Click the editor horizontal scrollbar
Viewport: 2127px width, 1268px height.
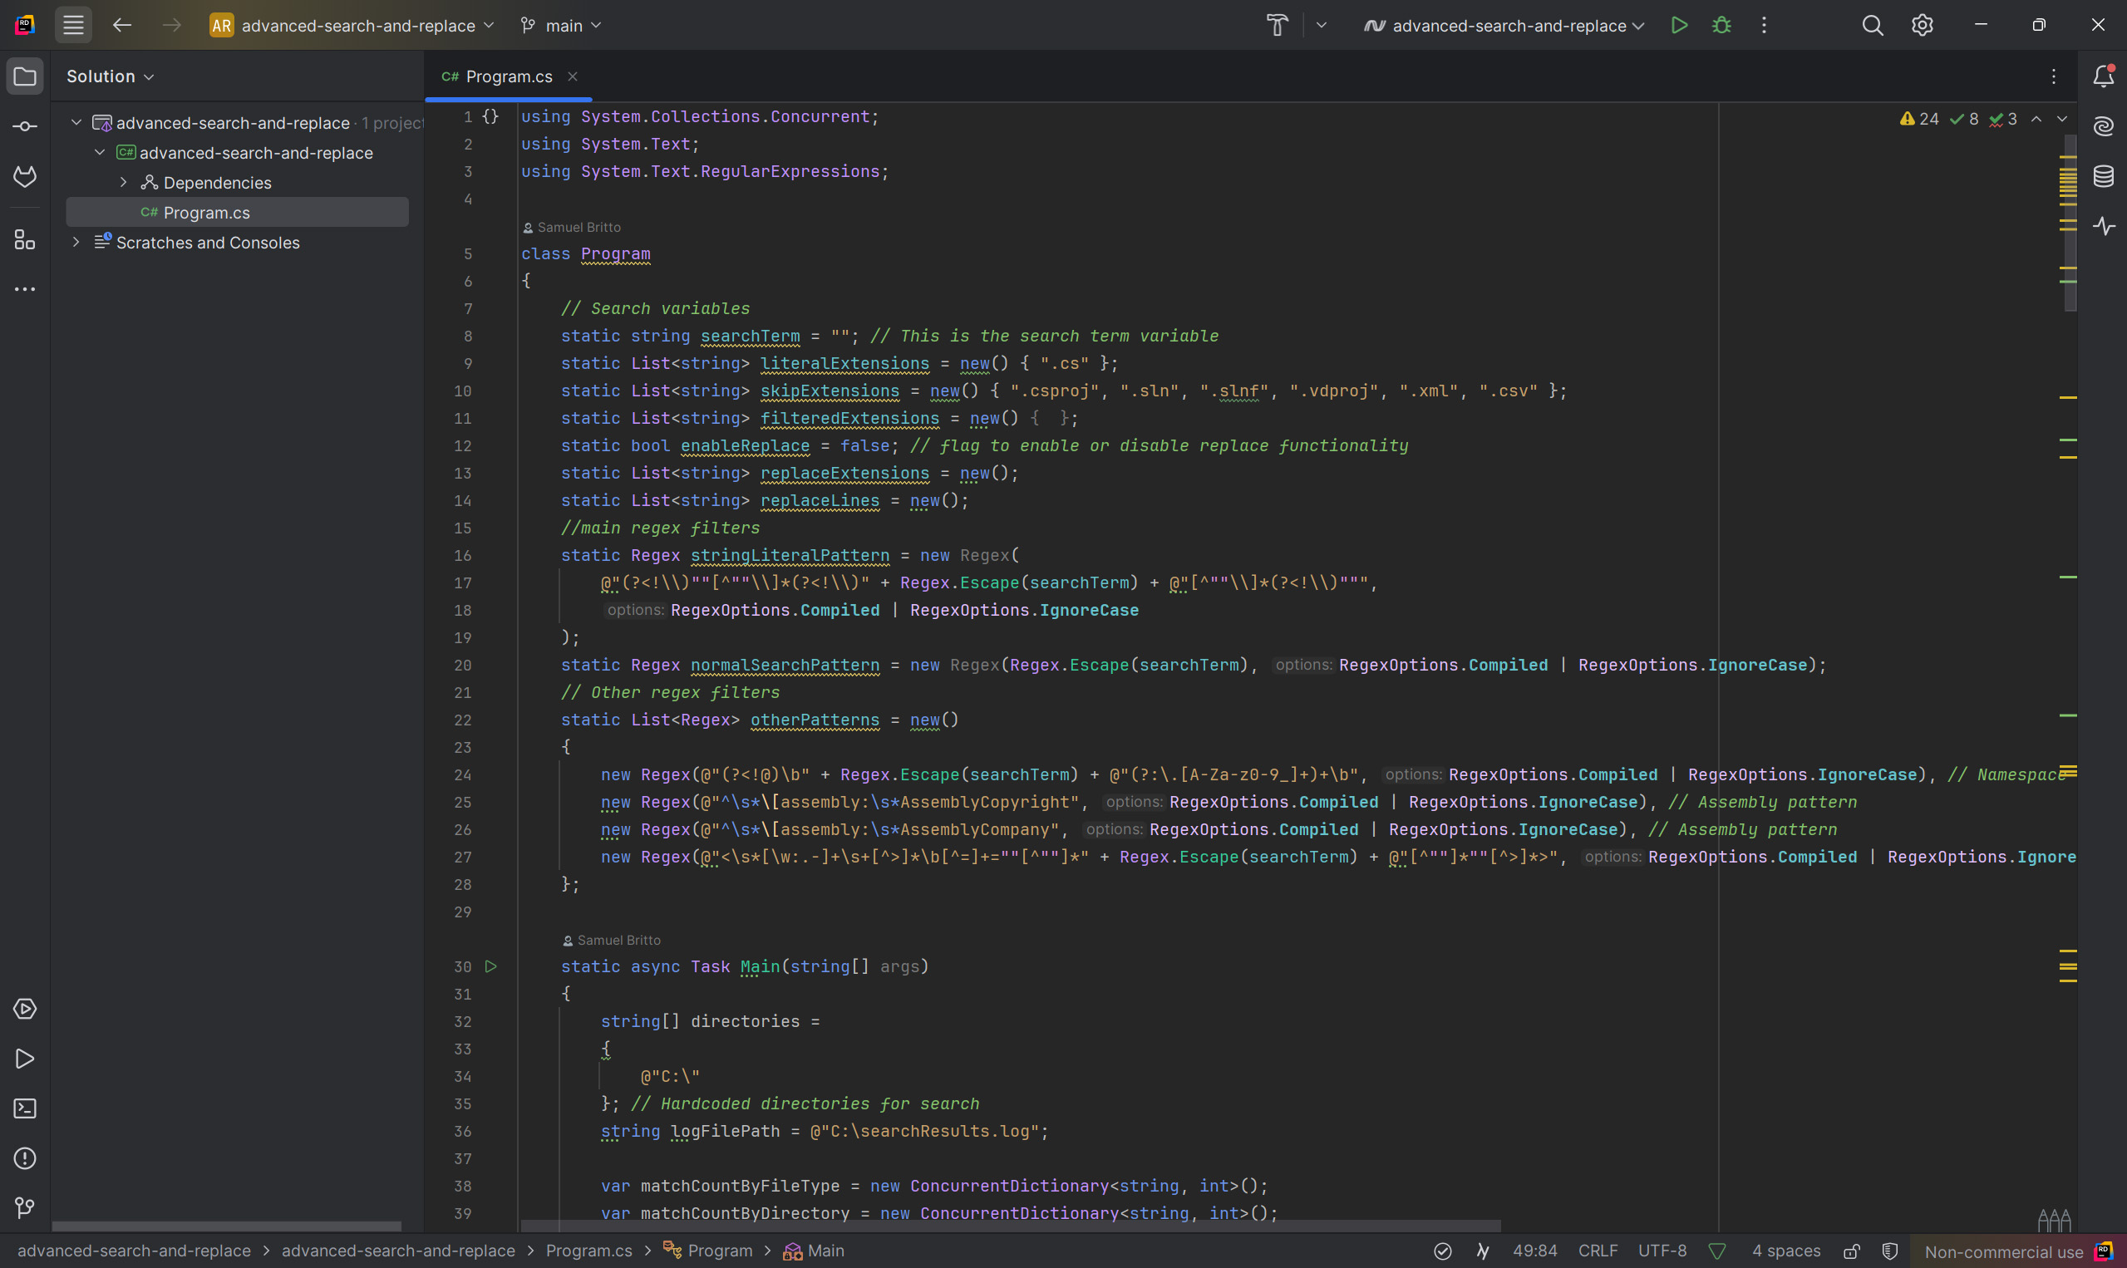pyautogui.click(x=1010, y=1226)
